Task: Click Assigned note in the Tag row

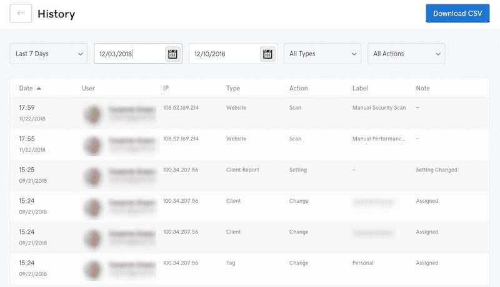Action: 427,263
